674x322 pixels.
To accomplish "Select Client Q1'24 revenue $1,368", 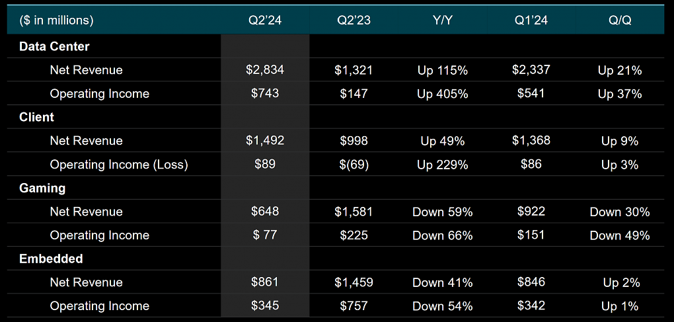I will pyautogui.click(x=531, y=141).
